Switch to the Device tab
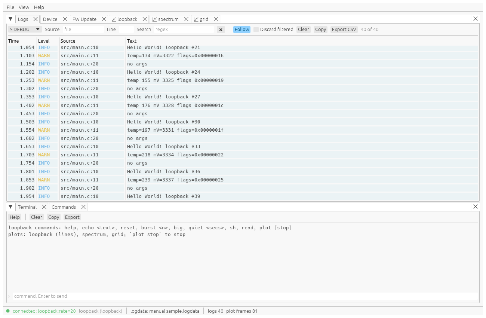Image resolution: width=486 pixels, height=318 pixels. [x=50, y=19]
